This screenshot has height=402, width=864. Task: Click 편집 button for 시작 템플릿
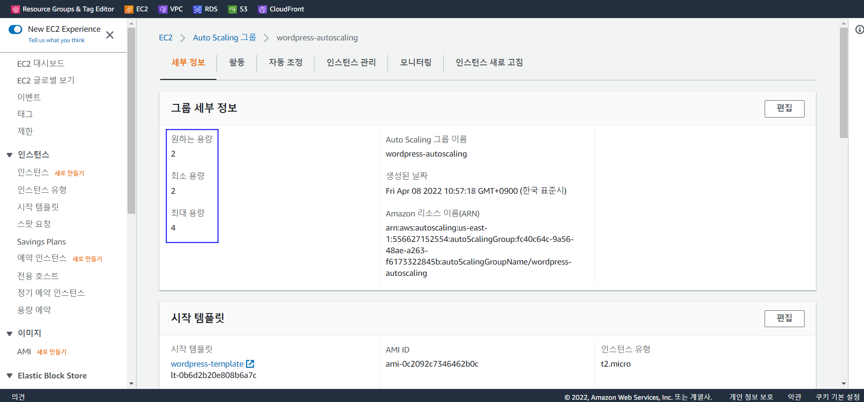click(784, 319)
